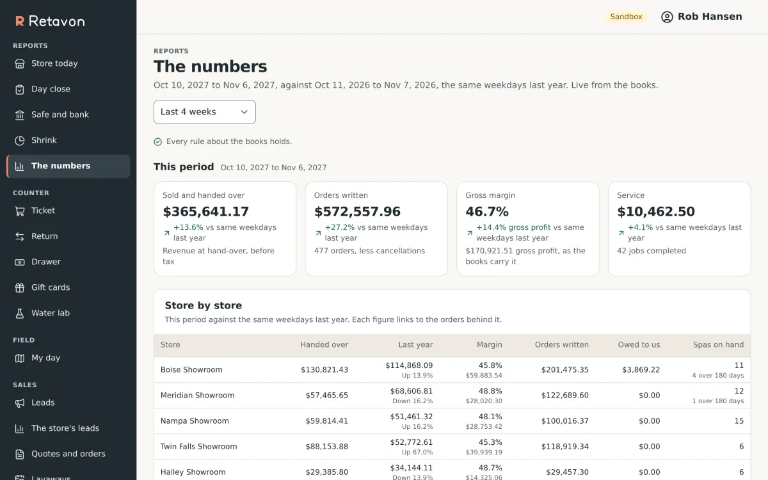The image size is (768, 480).
Task: Open Drawer menu item
Action: pos(68,262)
